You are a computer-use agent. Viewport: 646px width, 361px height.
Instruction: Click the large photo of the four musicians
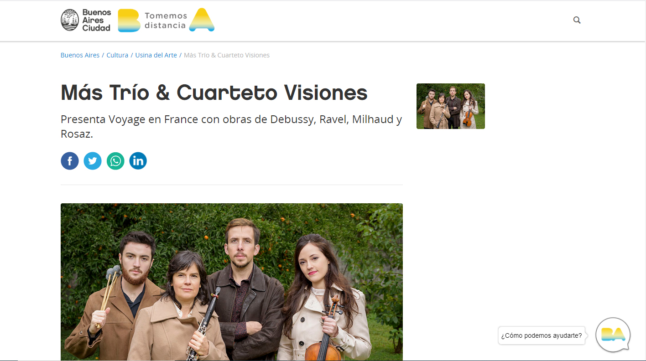(x=232, y=282)
